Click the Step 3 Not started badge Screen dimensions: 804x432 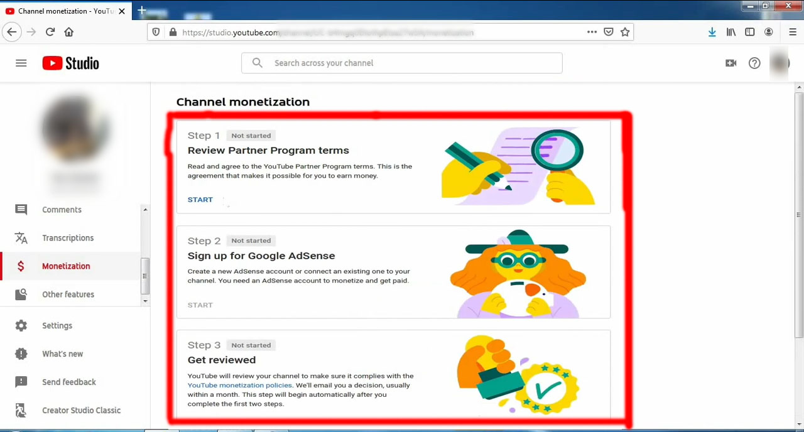click(251, 345)
